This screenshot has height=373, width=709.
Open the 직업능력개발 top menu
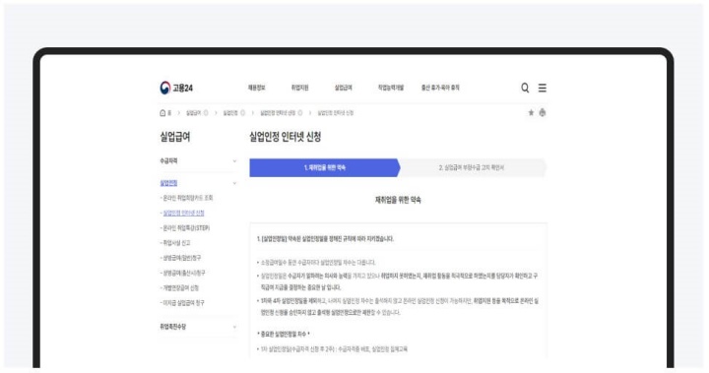391,88
